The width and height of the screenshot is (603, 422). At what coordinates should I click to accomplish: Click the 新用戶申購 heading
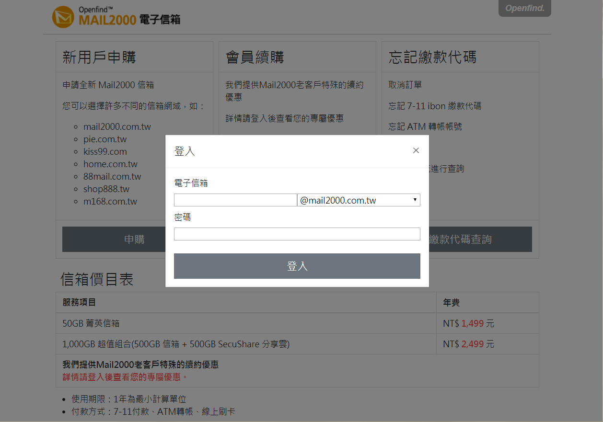coord(99,57)
